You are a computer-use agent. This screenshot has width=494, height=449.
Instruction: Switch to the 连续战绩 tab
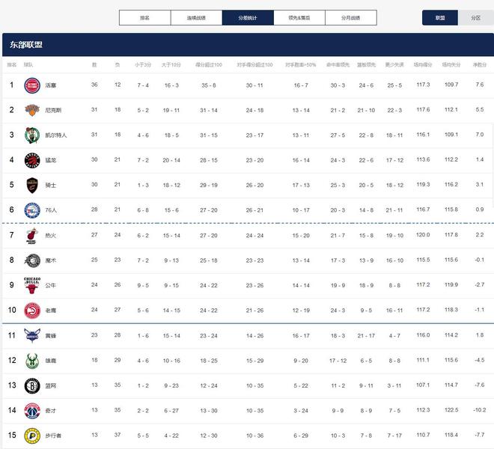point(196,17)
